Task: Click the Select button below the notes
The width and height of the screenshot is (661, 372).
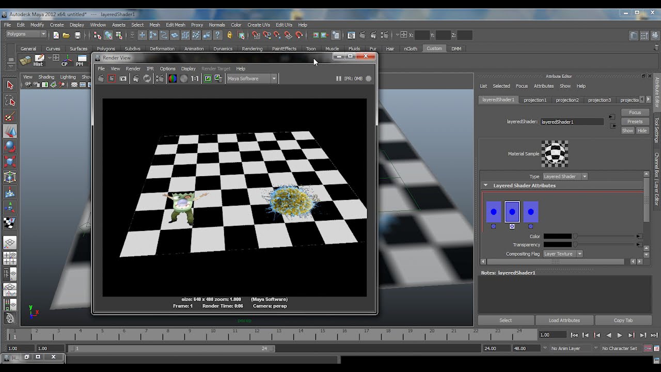Action: point(506,320)
